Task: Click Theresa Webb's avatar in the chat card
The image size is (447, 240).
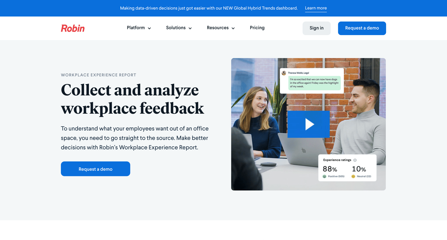Action: coord(284,73)
